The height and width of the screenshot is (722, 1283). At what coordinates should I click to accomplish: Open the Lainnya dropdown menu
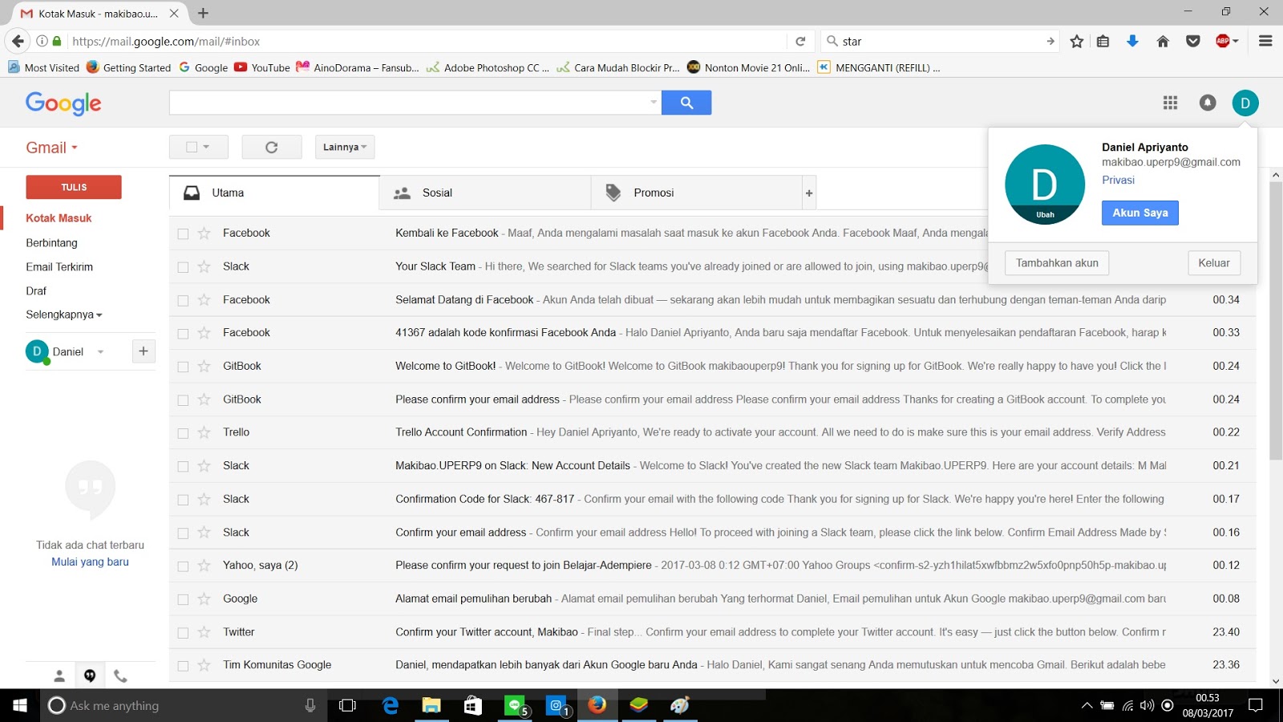tap(345, 147)
